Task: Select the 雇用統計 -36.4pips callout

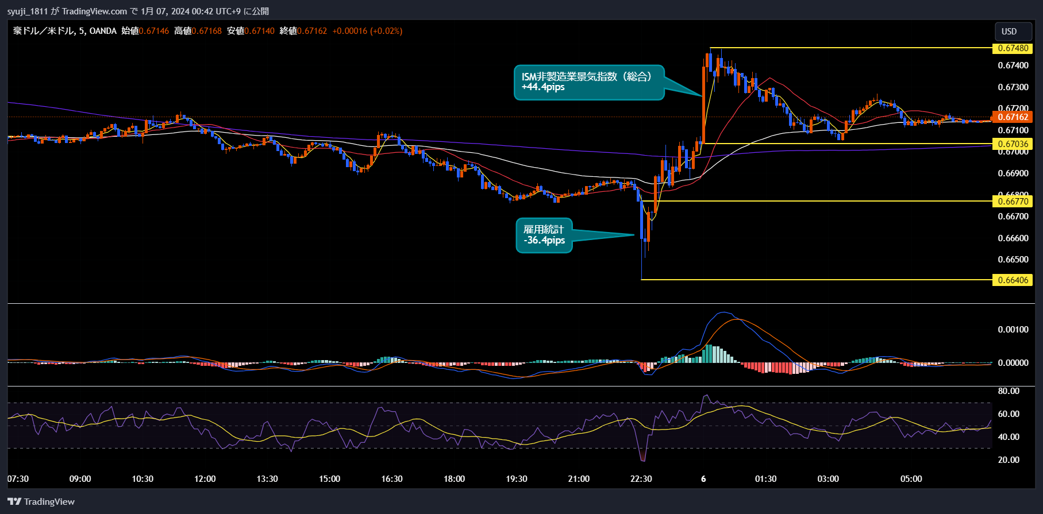Action: click(544, 235)
